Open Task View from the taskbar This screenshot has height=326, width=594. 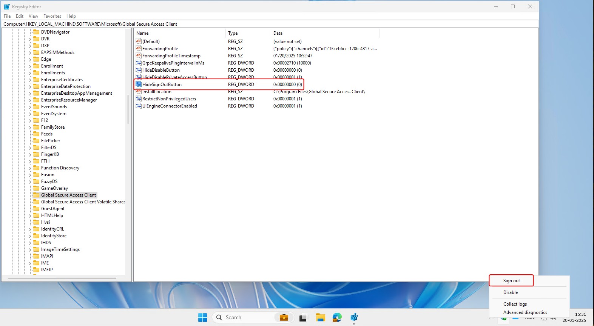pos(303,317)
